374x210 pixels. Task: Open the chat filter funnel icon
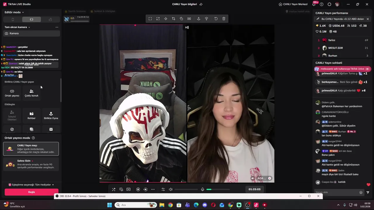(368, 192)
